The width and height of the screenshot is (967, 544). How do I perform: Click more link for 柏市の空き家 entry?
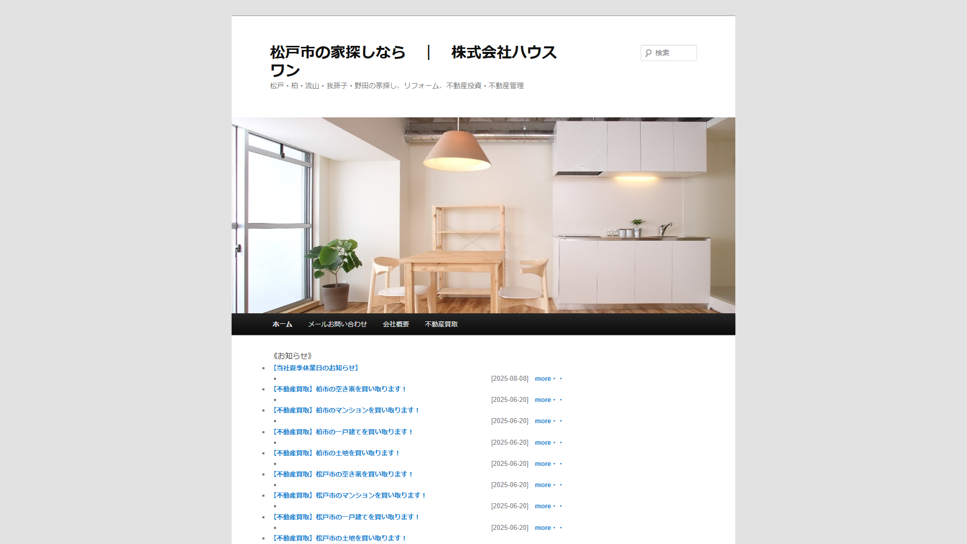coord(548,400)
